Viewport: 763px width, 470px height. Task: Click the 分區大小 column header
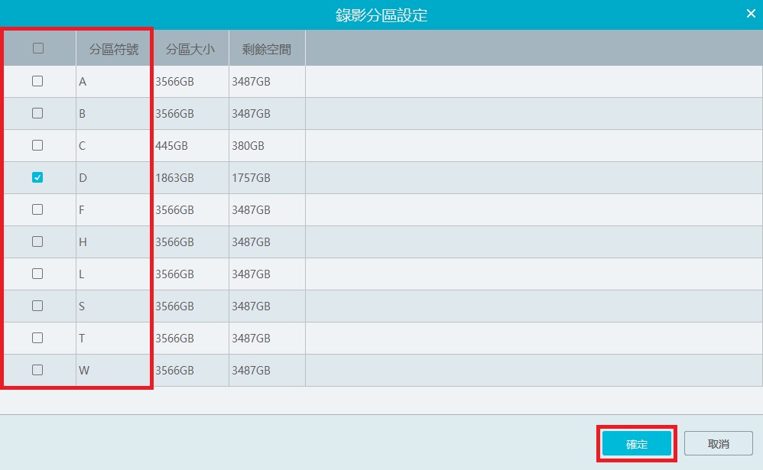pyautogui.click(x=191, y=49)
